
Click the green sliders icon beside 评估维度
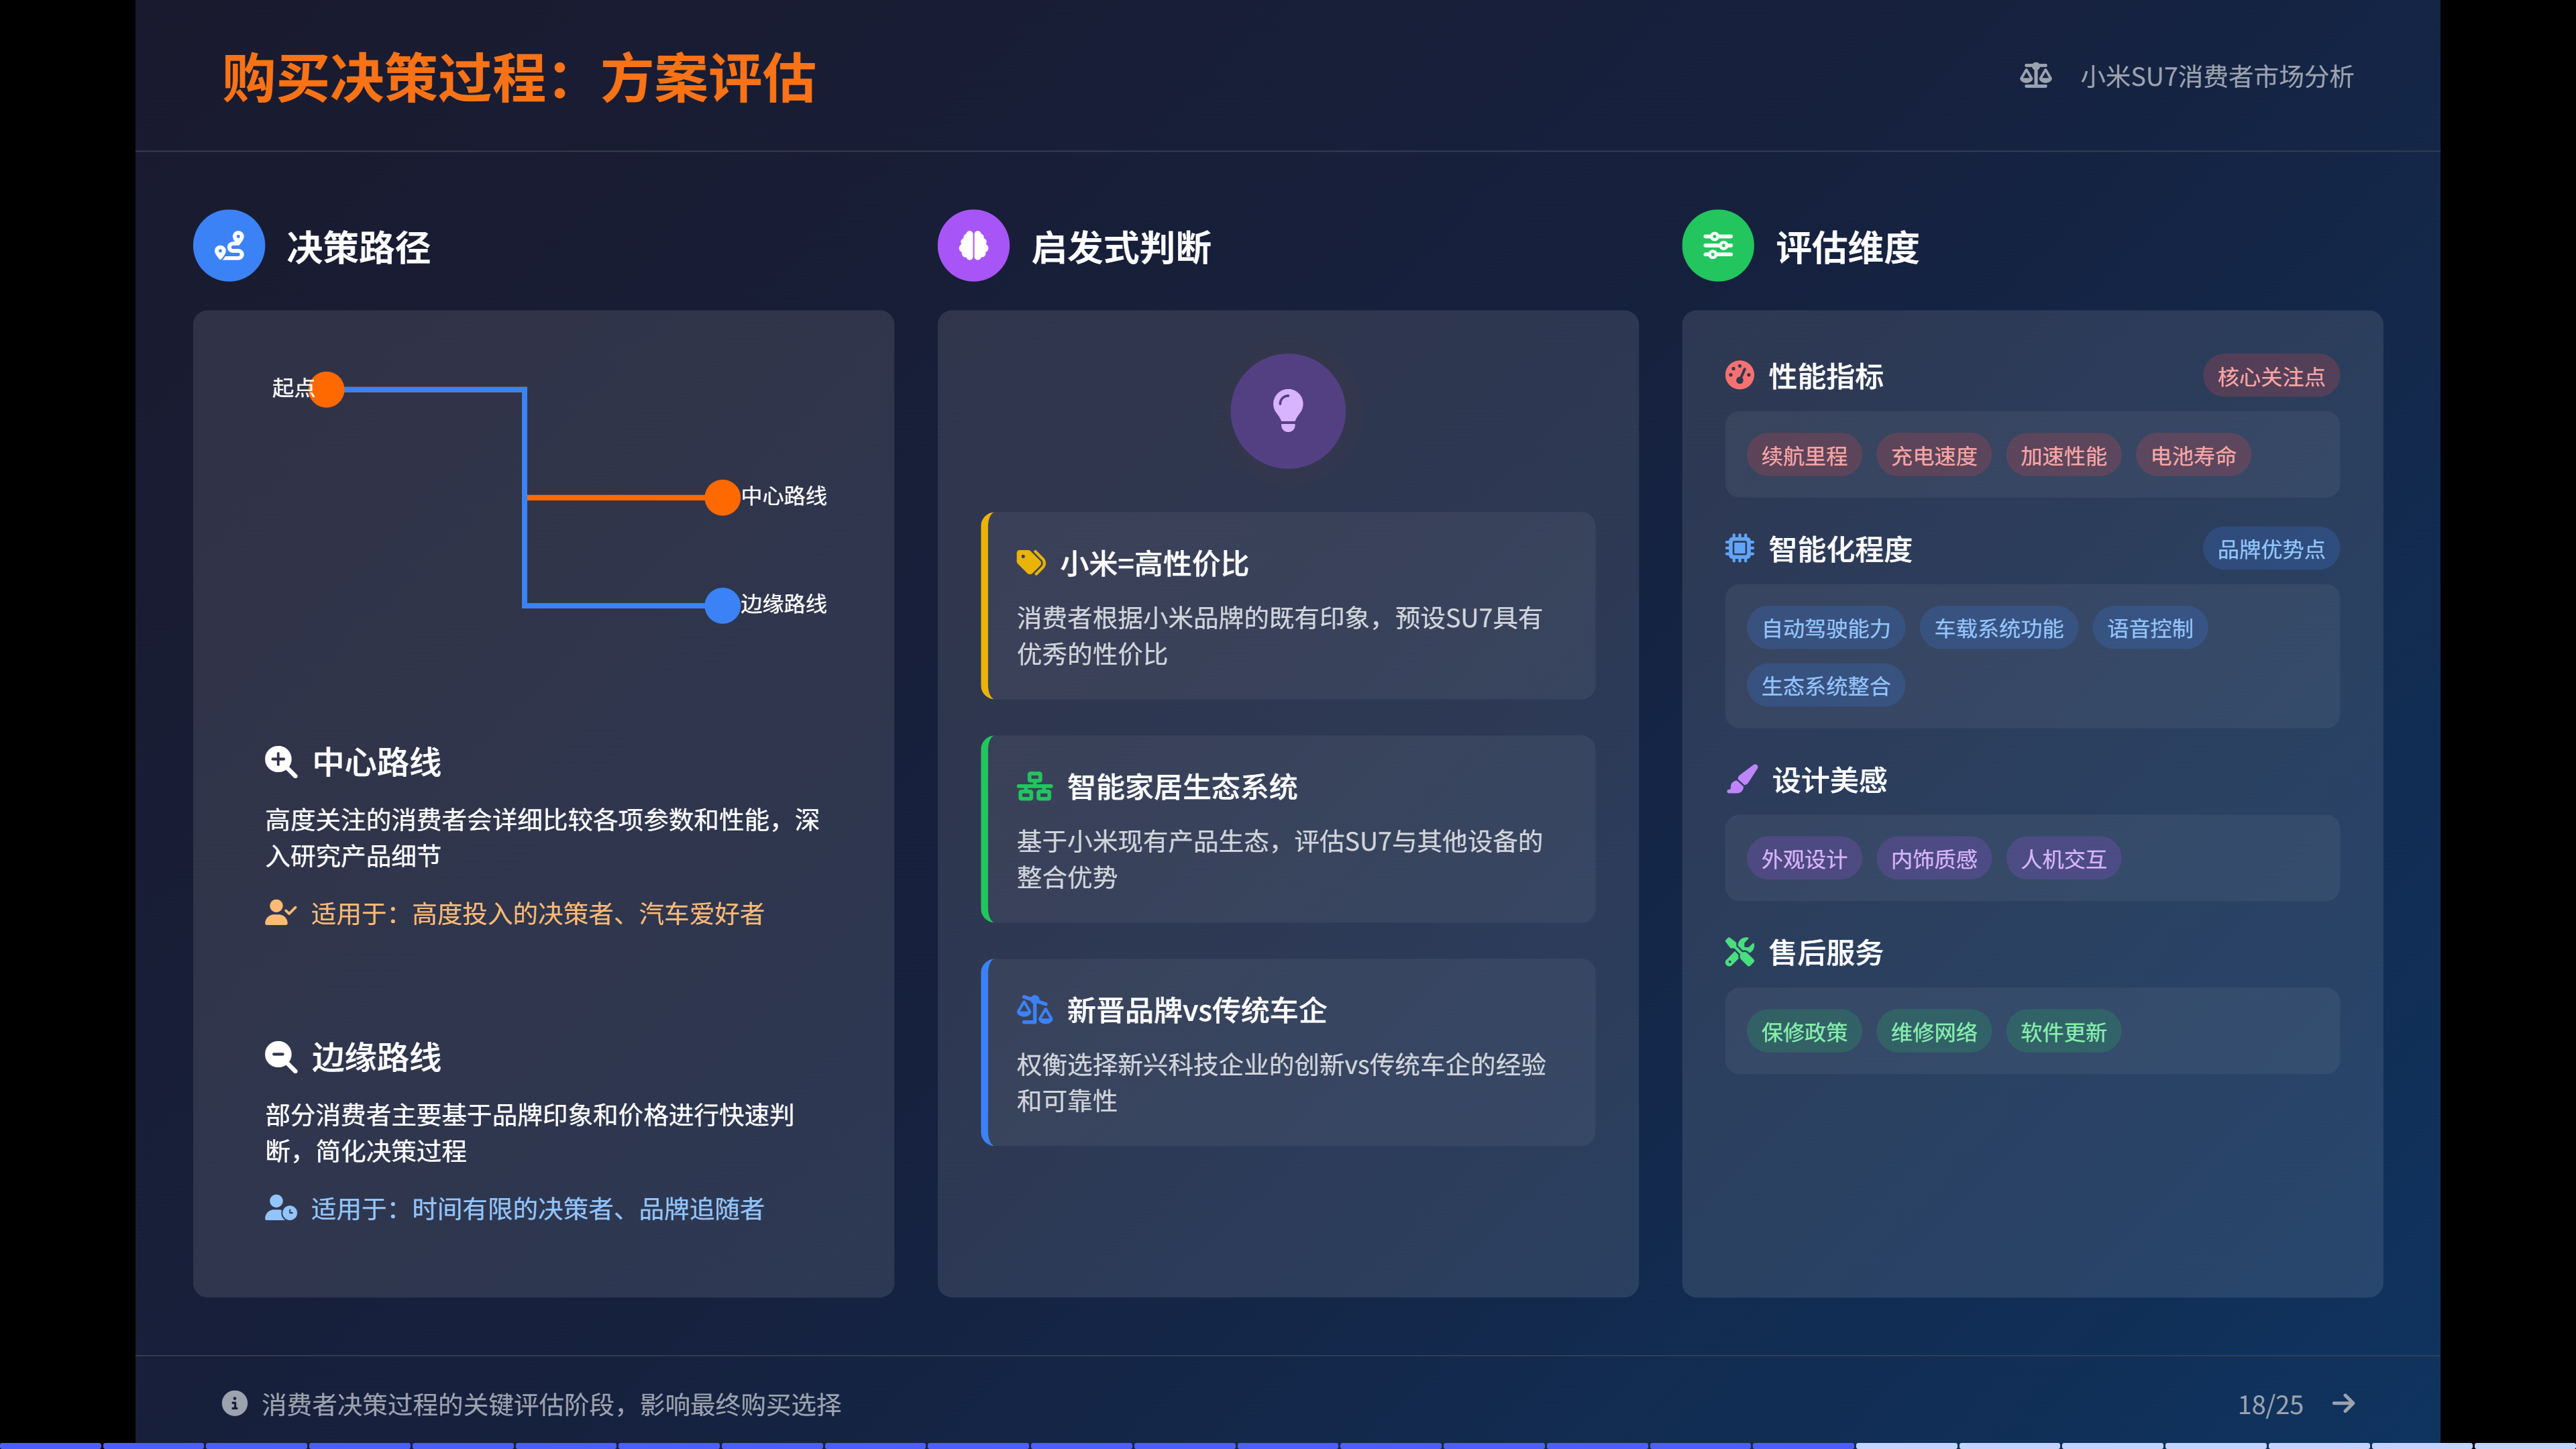pyautogui.click(x=1717, y=246)
